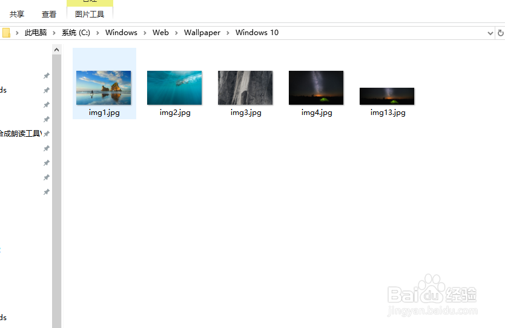
Task: Select the img2.jpg underwater thumbnail
Action: tap(174, 88)
